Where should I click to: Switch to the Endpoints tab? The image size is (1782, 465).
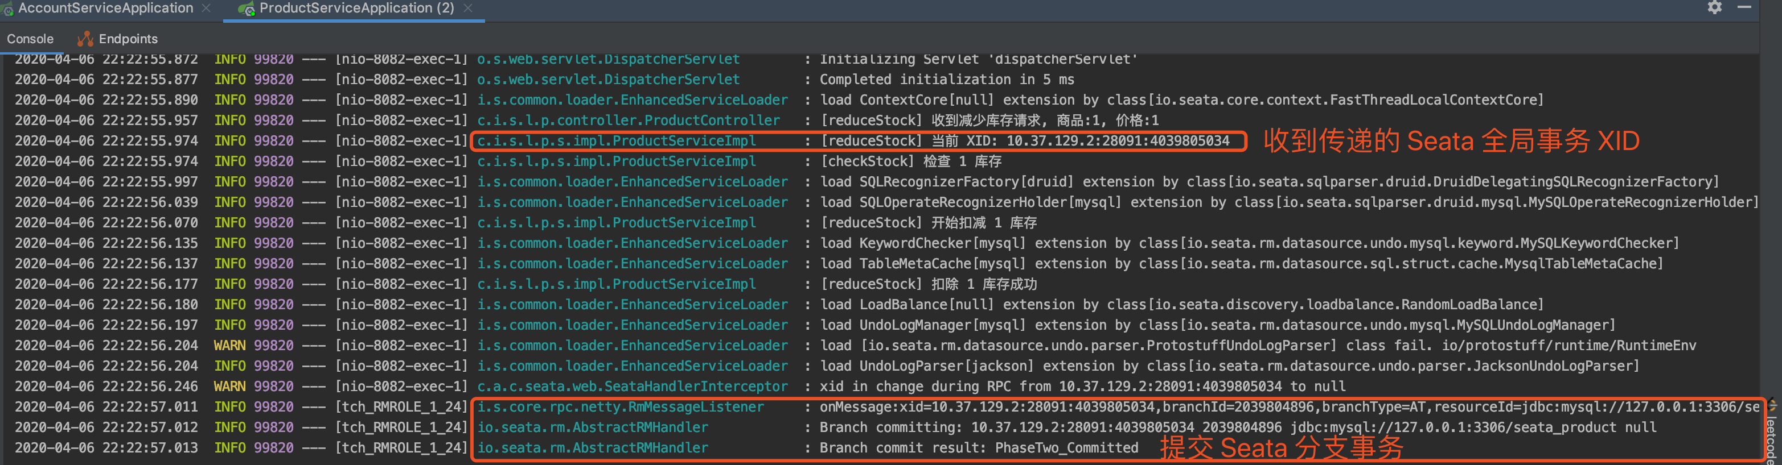point(128,39)
